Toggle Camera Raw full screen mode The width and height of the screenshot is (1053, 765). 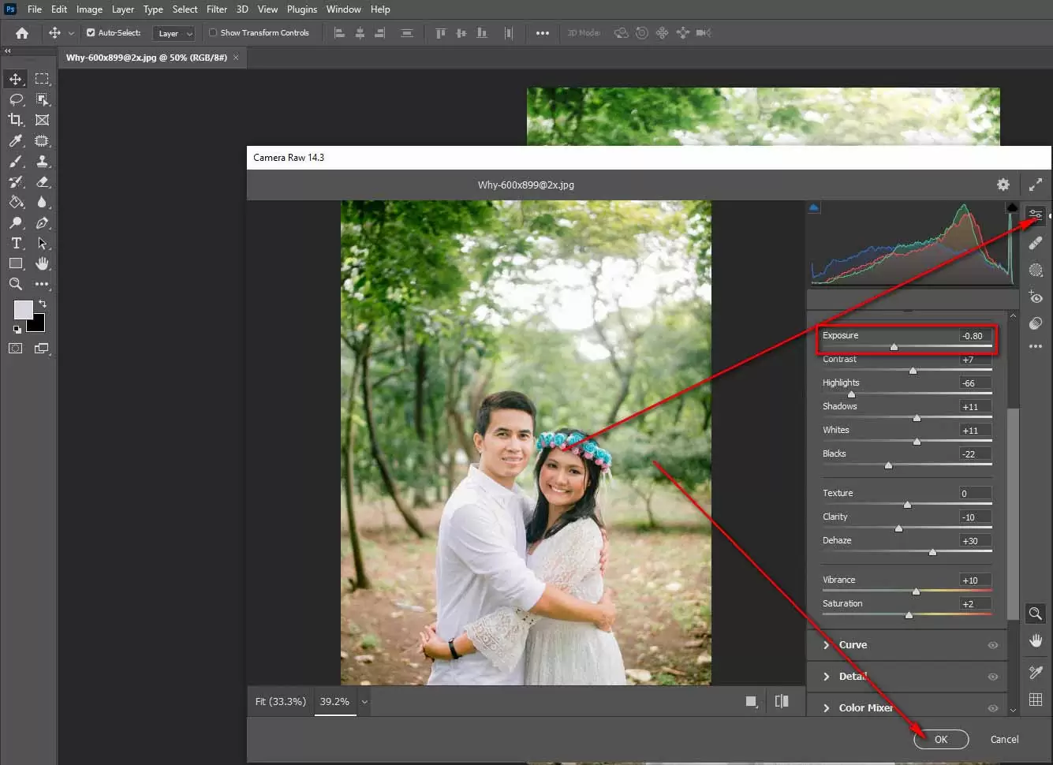(1036, 185)
